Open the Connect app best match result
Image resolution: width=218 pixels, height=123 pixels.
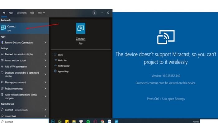coord(24,28)
